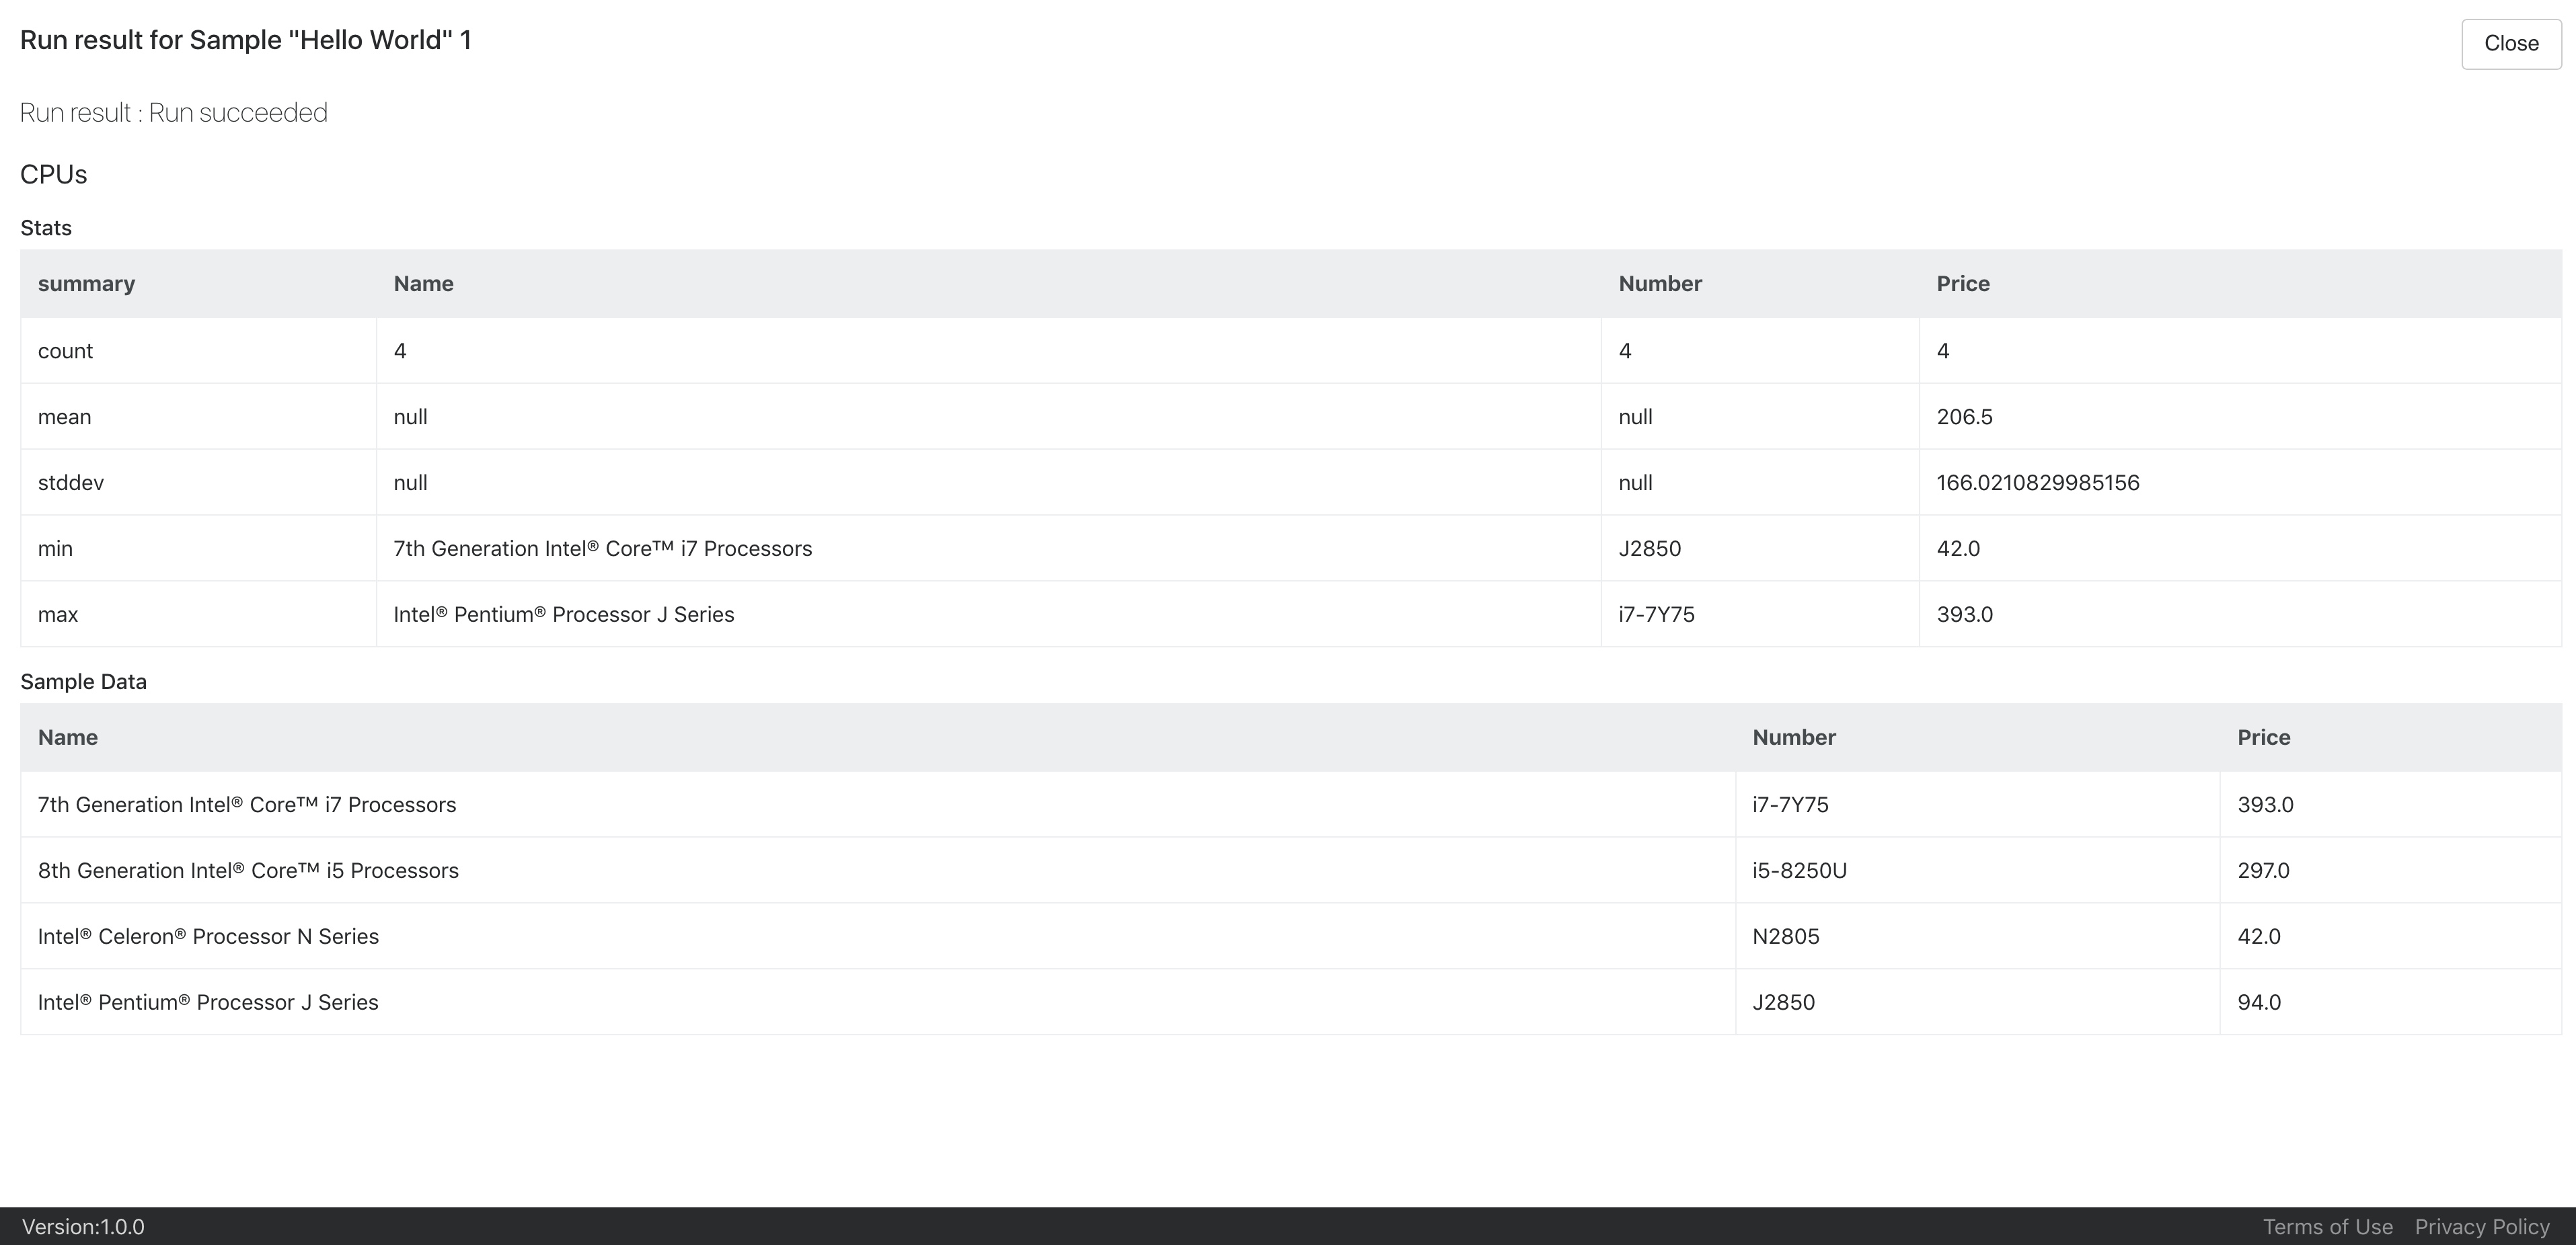2576x1245 pixels.
Task: Click the stddev value 166.0210829985156
Action: (x=2038, y=483)
